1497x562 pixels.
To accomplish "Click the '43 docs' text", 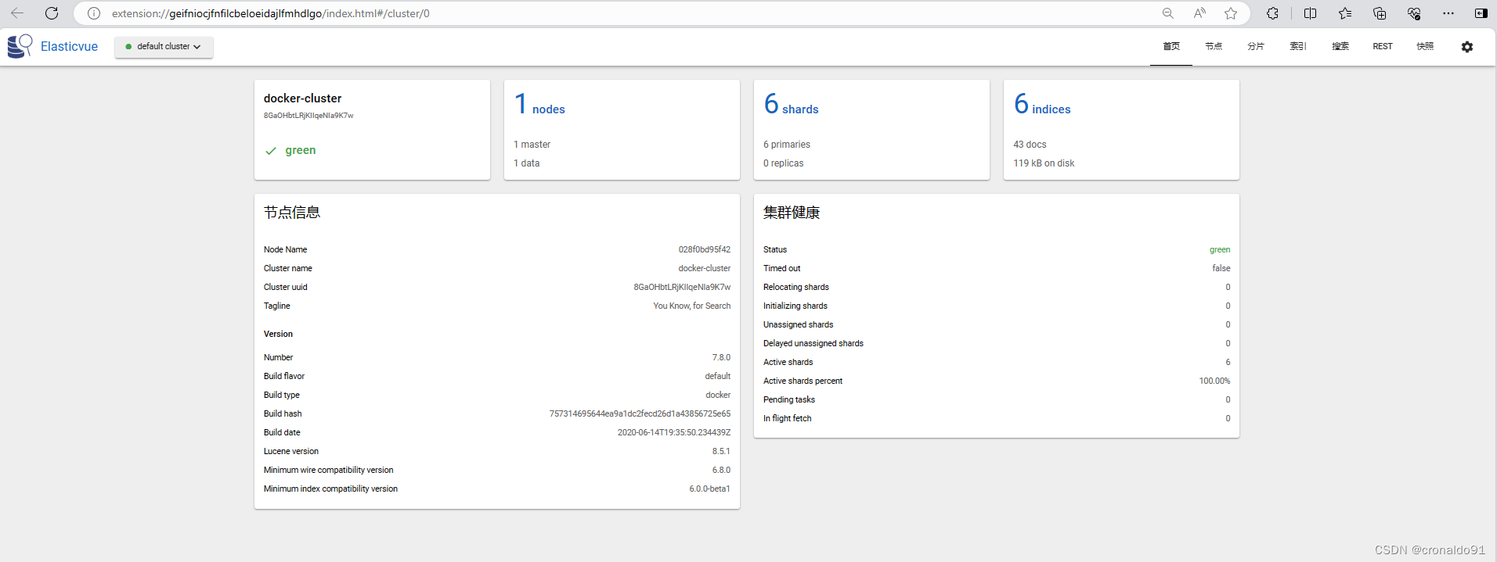I will pos(1030,145).
